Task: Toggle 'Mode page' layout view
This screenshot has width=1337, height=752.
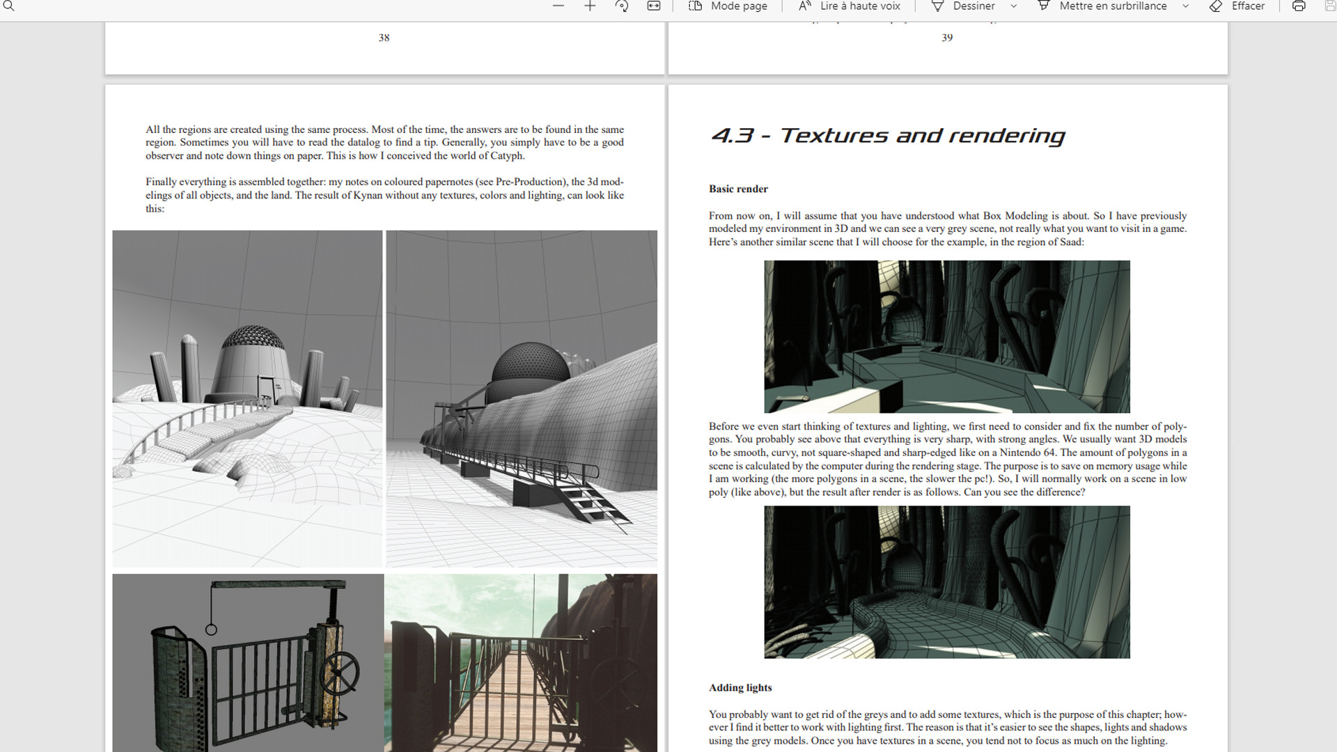Action: click(x=728, y=6)
